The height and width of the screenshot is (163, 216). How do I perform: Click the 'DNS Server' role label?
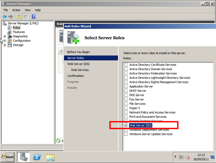pyautogui.click(x=137, y=95)
